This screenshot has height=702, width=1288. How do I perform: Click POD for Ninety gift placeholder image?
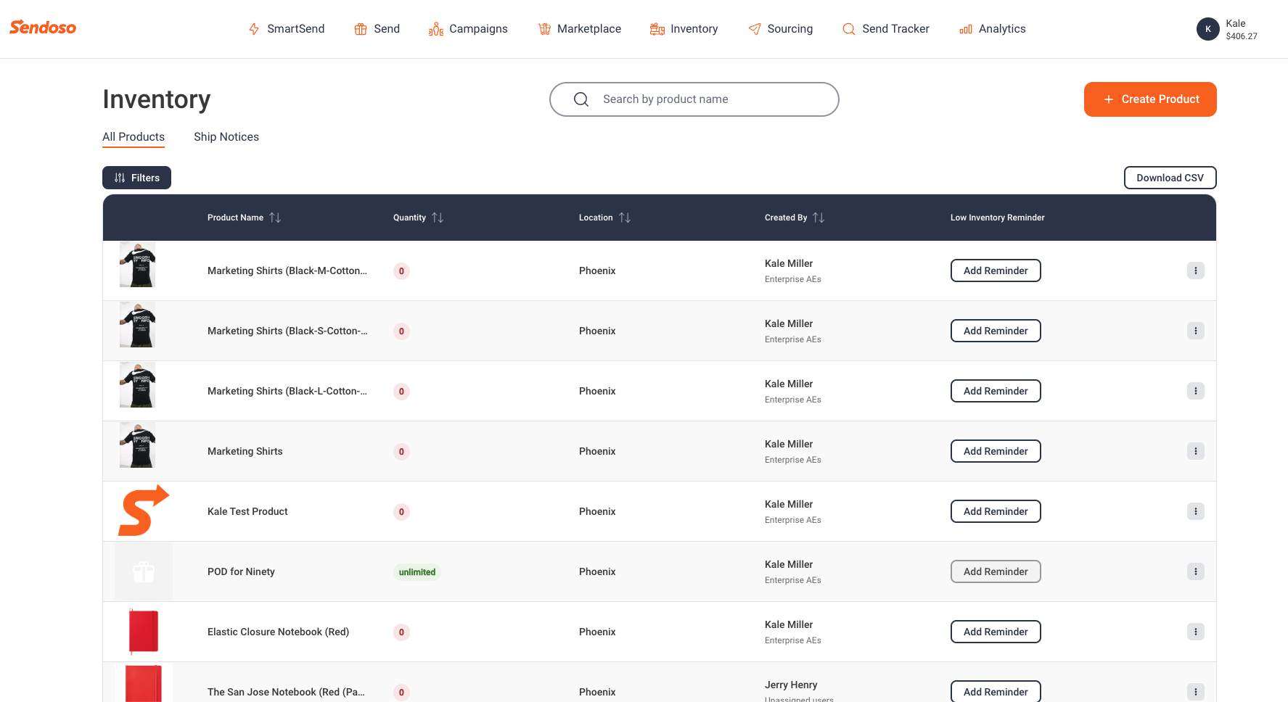coord(144,571)
